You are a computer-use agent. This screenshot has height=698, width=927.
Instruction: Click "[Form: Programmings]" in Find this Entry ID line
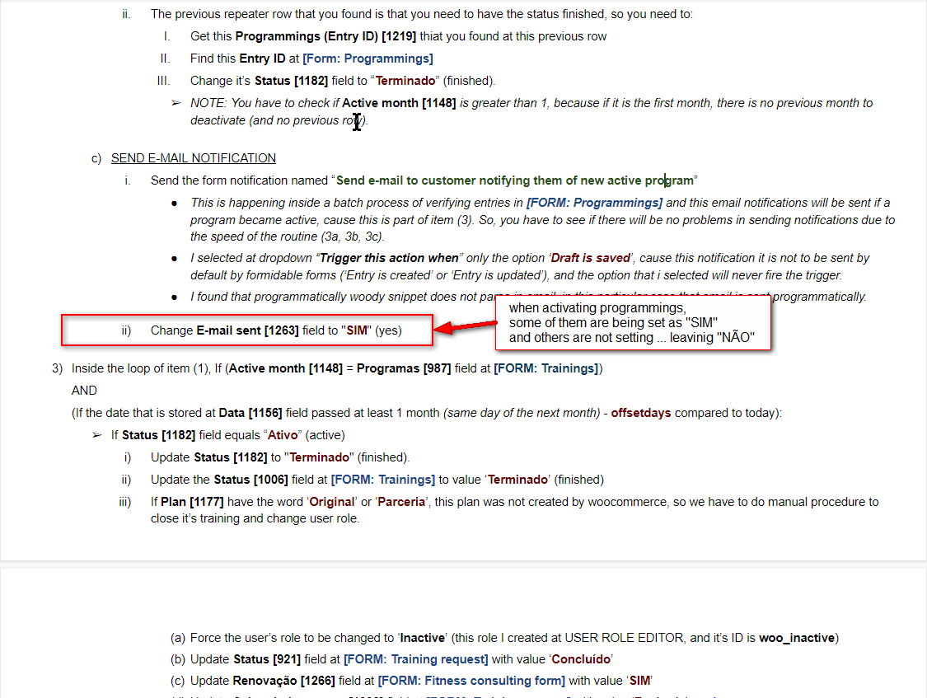(x=368, y=59)
